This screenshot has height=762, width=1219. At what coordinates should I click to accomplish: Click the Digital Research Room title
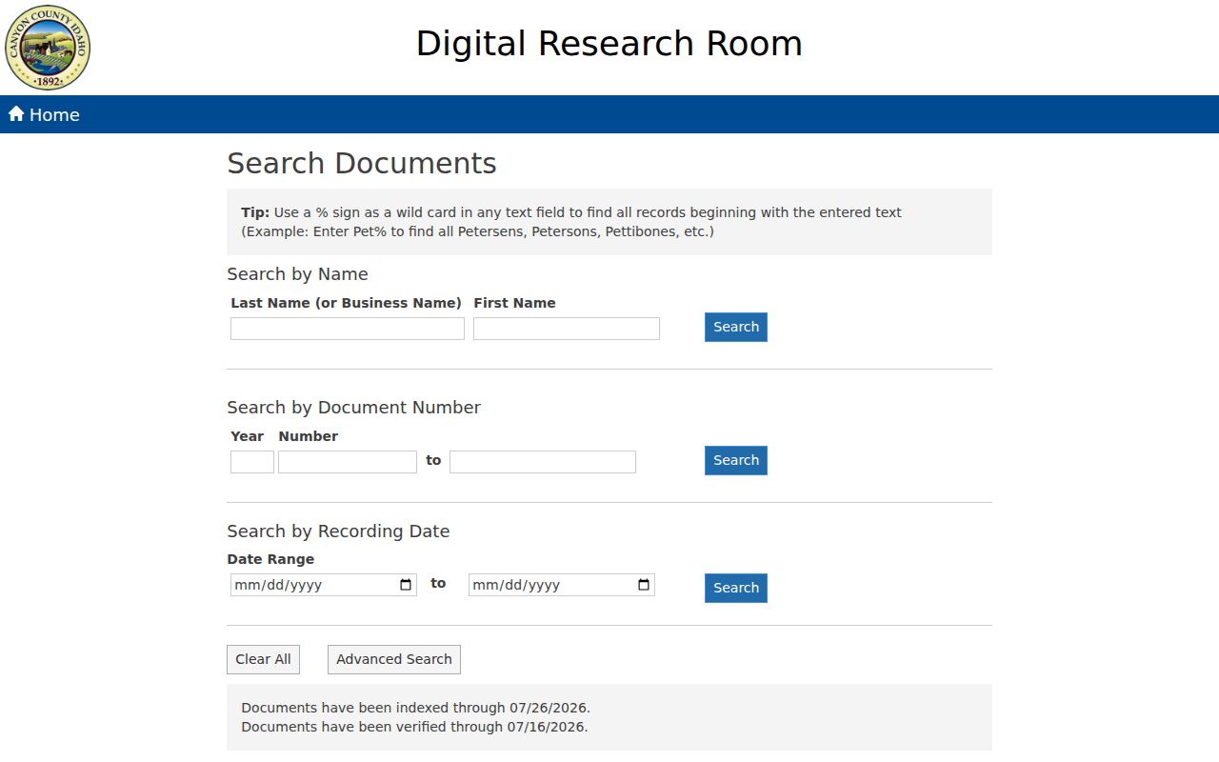tap(609, 44)
